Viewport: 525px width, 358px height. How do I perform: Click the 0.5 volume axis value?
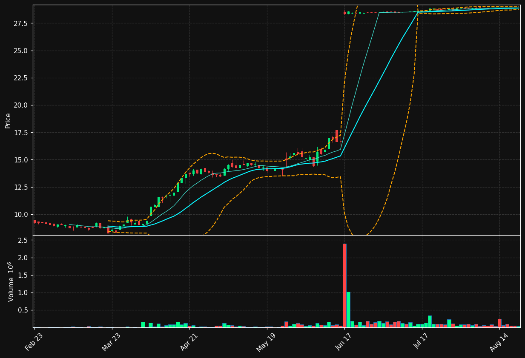coord(23,310)
